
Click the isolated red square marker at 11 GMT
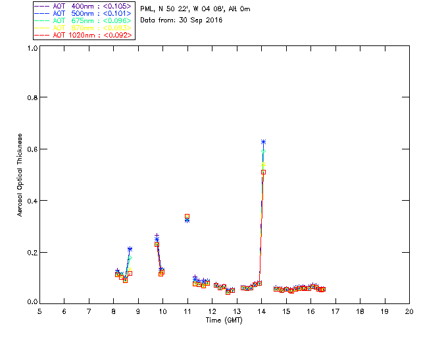[187, 217]
